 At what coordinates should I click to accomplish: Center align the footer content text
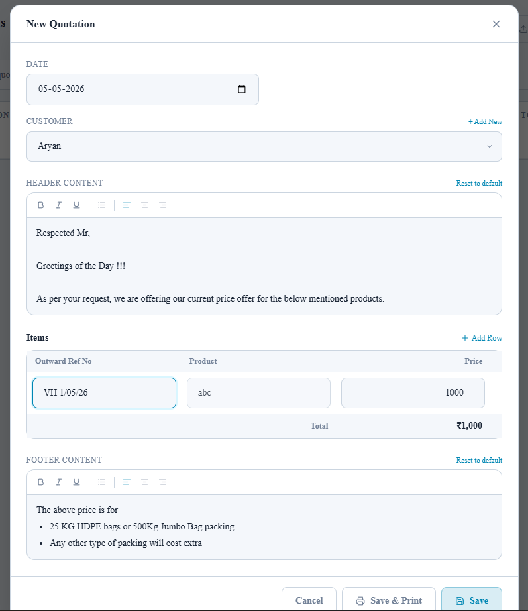coord(144,482)
